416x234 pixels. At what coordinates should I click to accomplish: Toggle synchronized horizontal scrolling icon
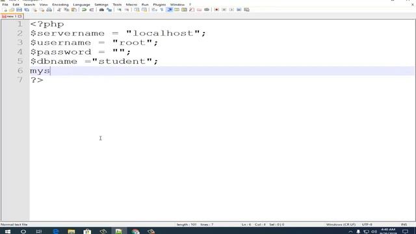[x=144, y=10]
